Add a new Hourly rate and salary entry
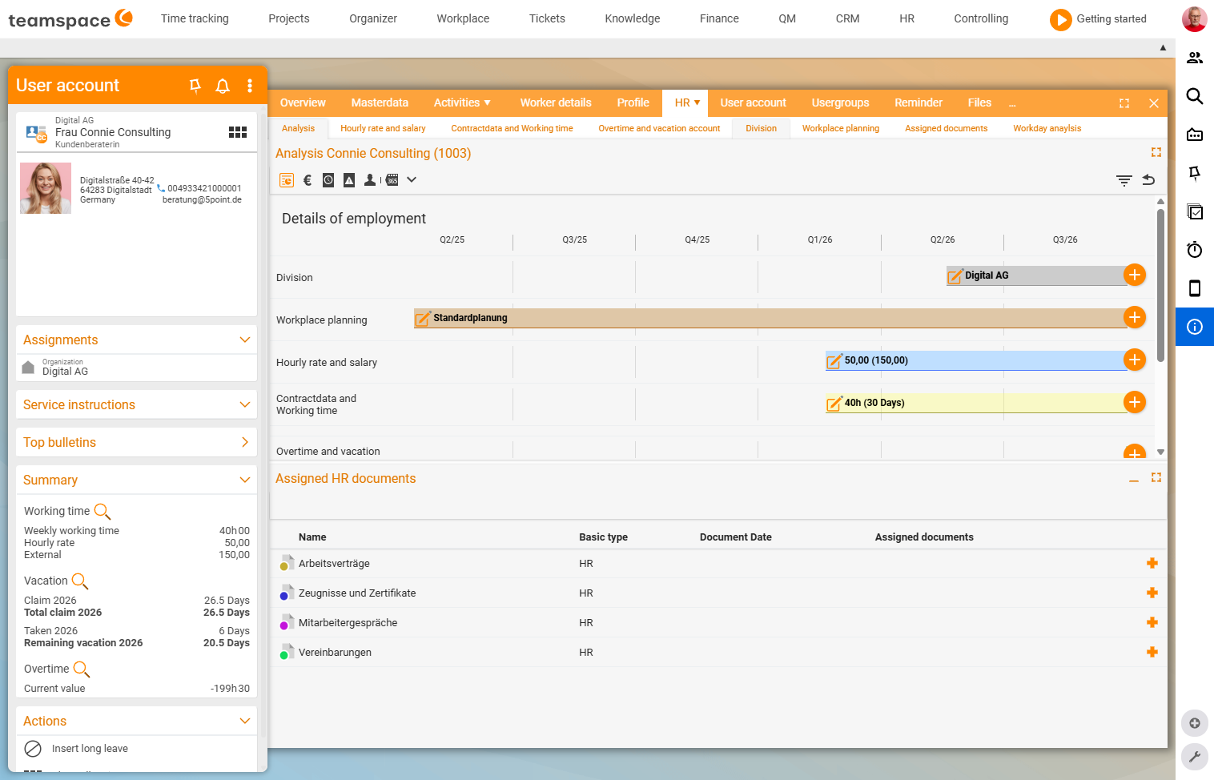Screen dimensions: 1214x780 1135,360
